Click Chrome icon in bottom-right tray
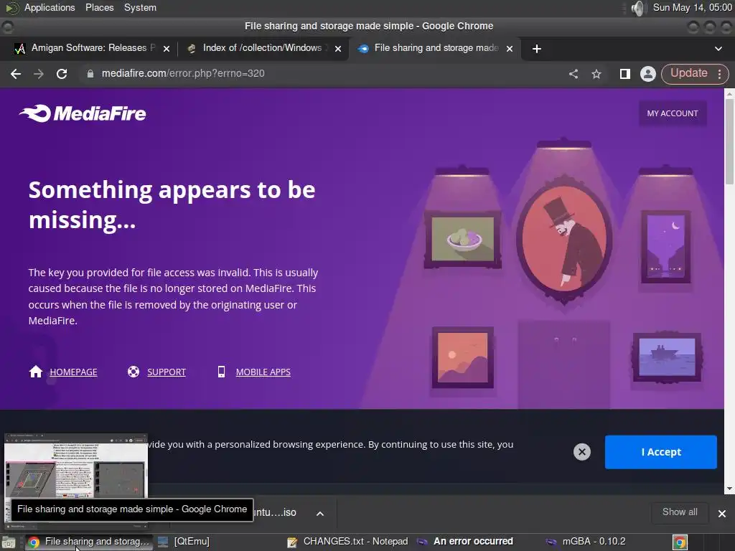 coord(680,542)
